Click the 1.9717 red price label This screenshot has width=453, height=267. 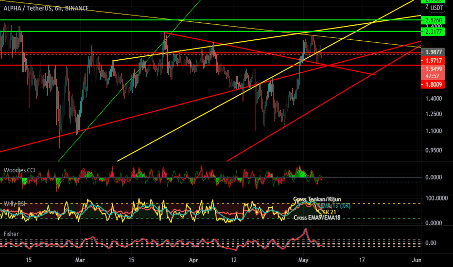(x=433, y=61)
